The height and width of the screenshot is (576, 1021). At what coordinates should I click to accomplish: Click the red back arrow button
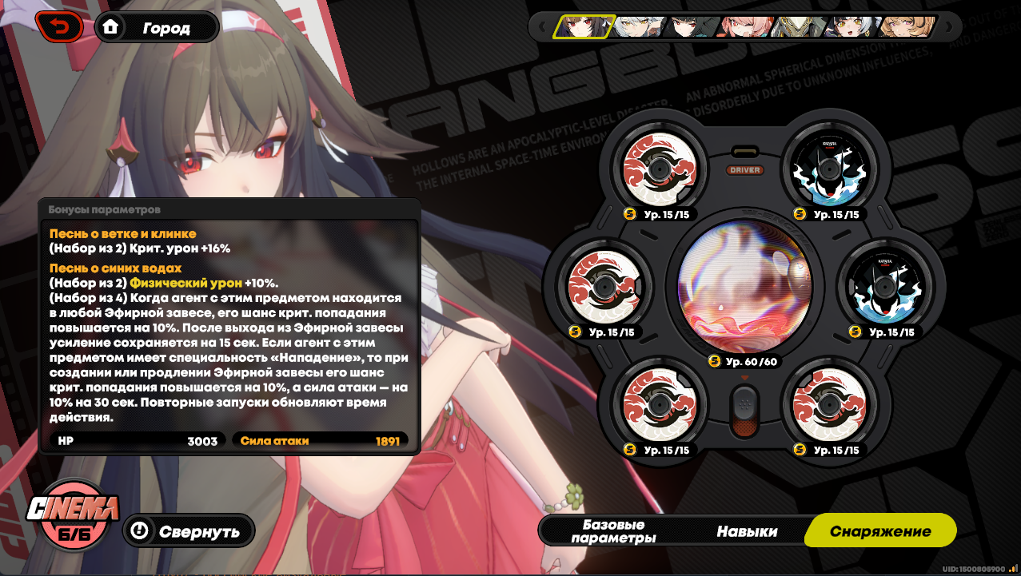[x=58, y=28]
